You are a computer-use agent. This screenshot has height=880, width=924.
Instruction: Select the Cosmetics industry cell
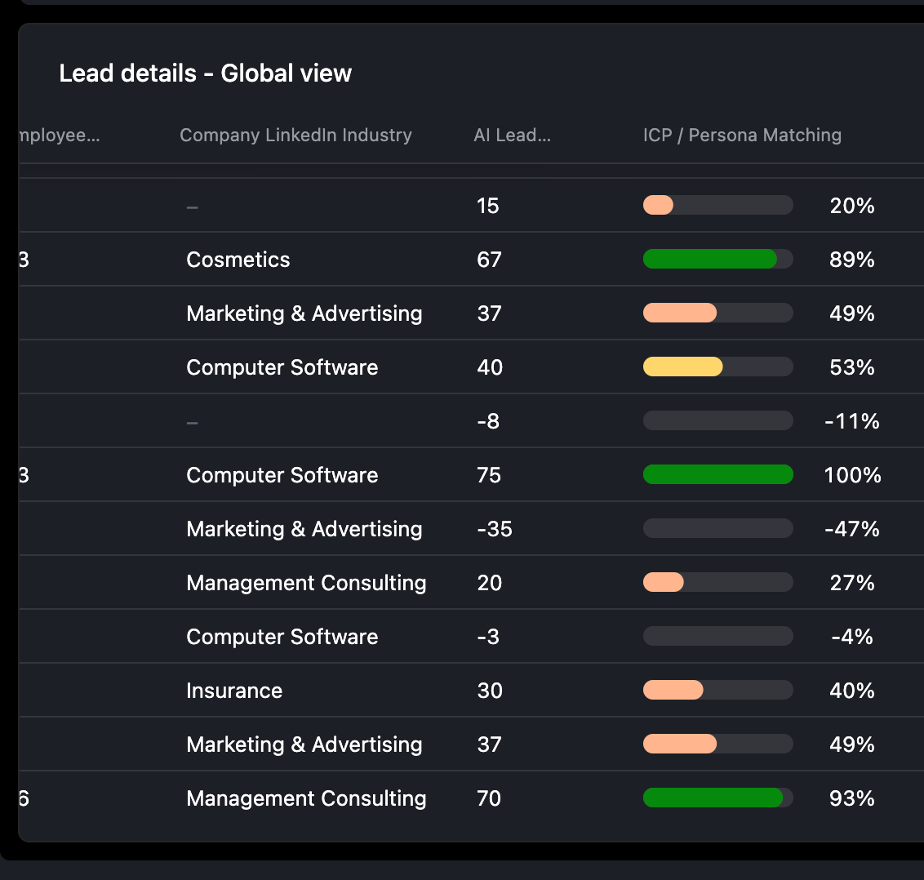click(x=238, y=260)
